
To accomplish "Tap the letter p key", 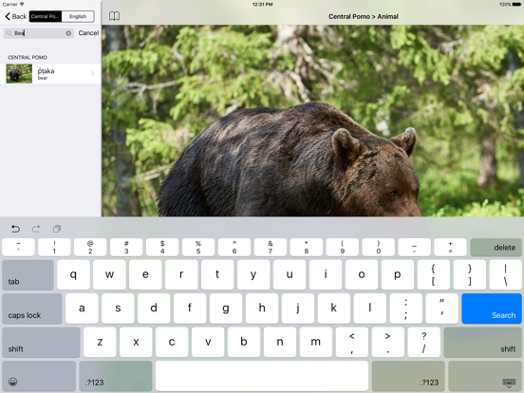I will click(398, 275).
